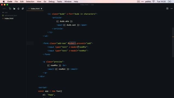Click the battery status icon
Viewport: 174px width, 98px height.
169,2
